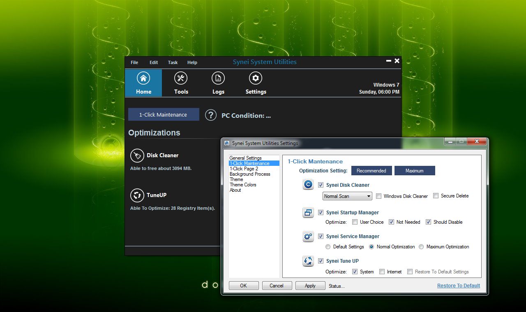
Task: Check Restore To Default Settings checkbox
Action: (410, 272)
